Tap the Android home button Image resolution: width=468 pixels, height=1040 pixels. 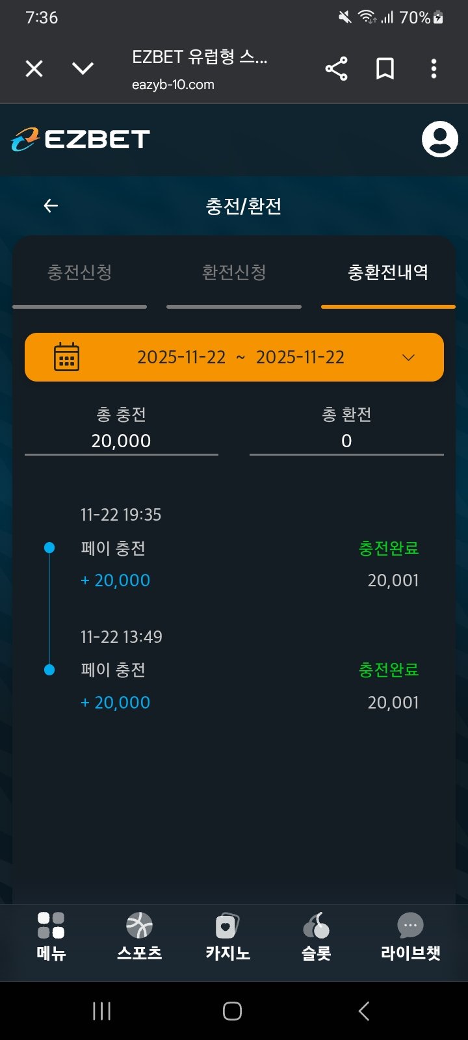tap(232, 1011)
